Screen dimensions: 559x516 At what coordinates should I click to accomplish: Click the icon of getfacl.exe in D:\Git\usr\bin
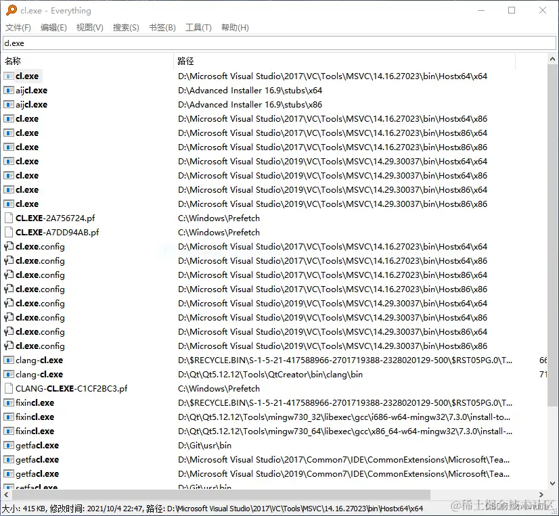9,446
